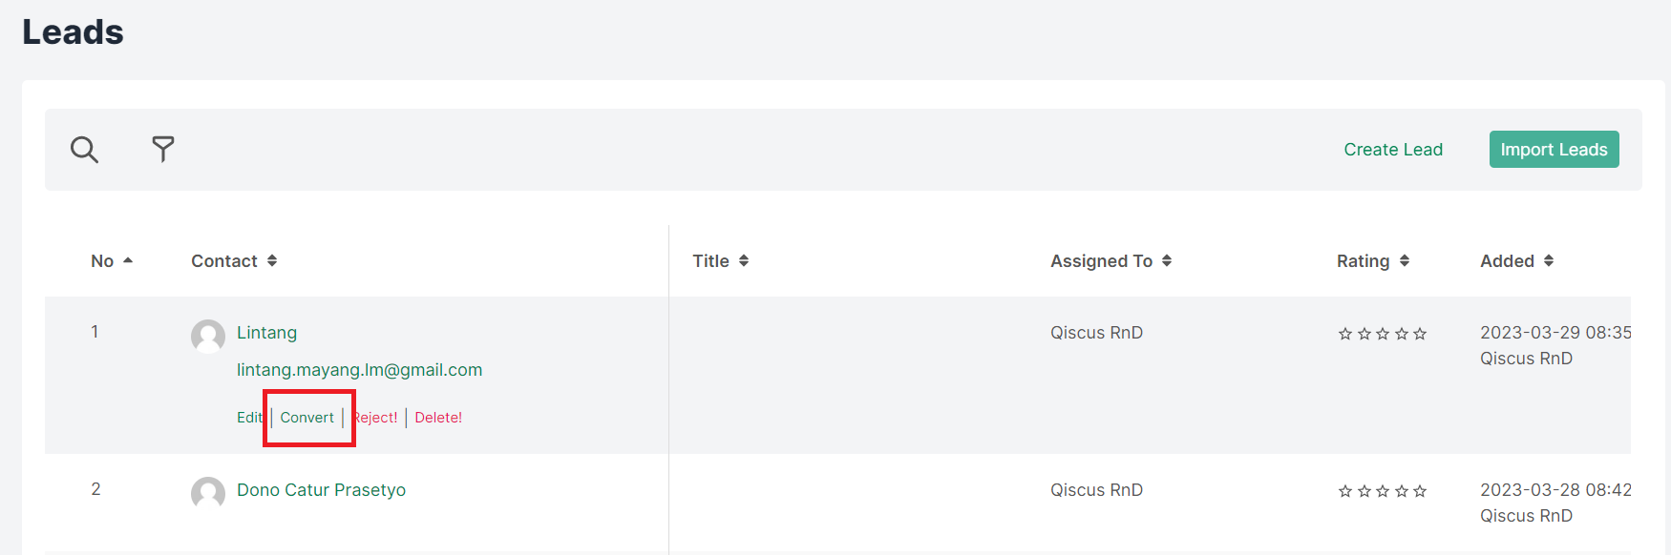This screenshot has width=1671, height=555.
Task: Sort by Title column arrows
Action: (x=744, y=260)
